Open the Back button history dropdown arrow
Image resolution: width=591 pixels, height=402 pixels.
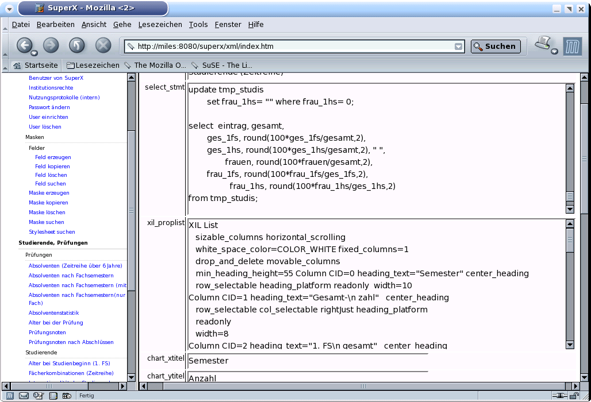point(34,53)
